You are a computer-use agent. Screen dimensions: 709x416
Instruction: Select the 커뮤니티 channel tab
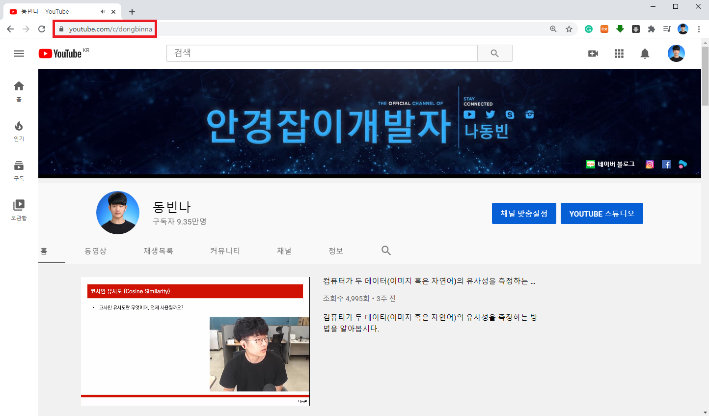tap(225, 251)
